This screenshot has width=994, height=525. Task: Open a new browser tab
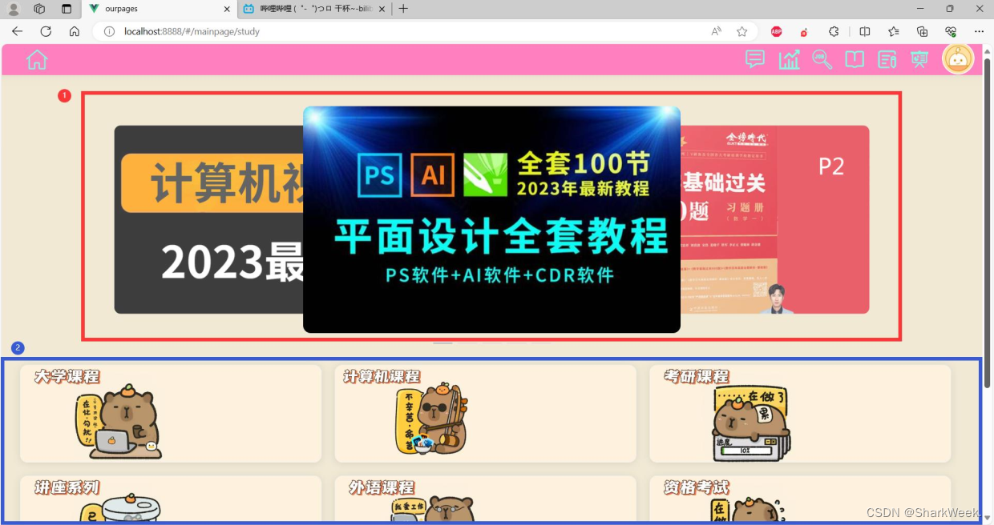403,9
